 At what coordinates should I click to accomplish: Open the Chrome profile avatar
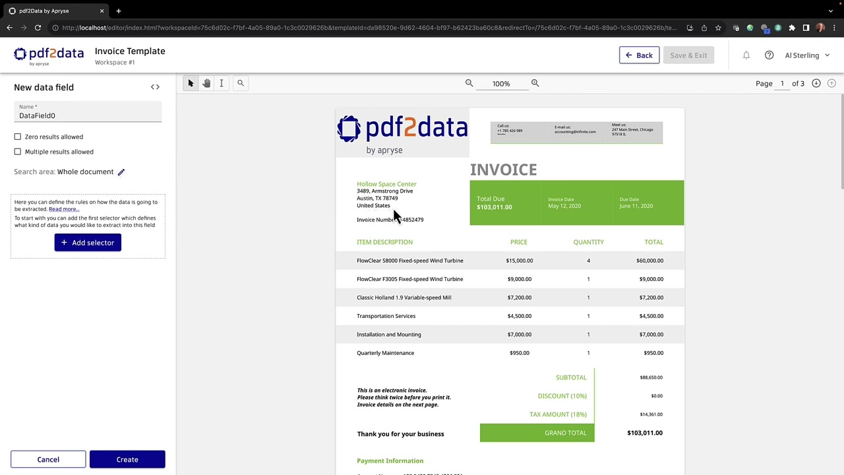[820, 28]
